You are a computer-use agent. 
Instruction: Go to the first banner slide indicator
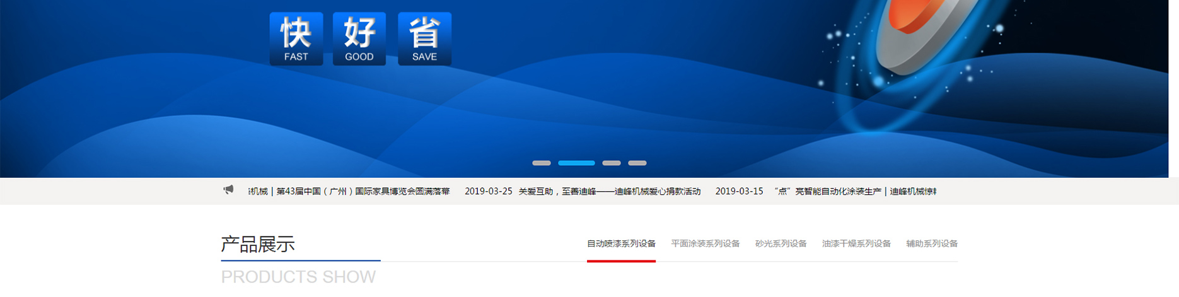click(541, 163)
